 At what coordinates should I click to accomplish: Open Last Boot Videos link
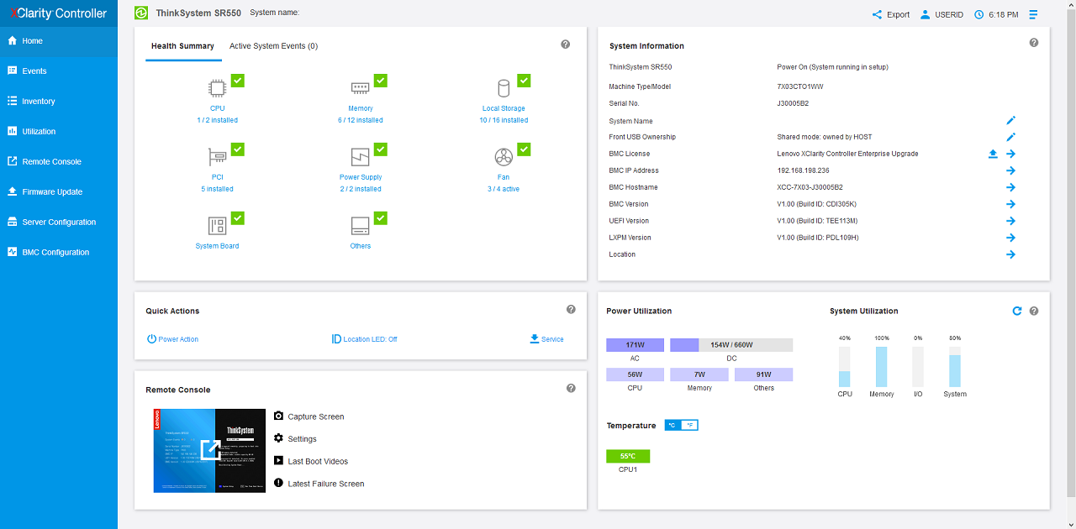tap(317, 461)
